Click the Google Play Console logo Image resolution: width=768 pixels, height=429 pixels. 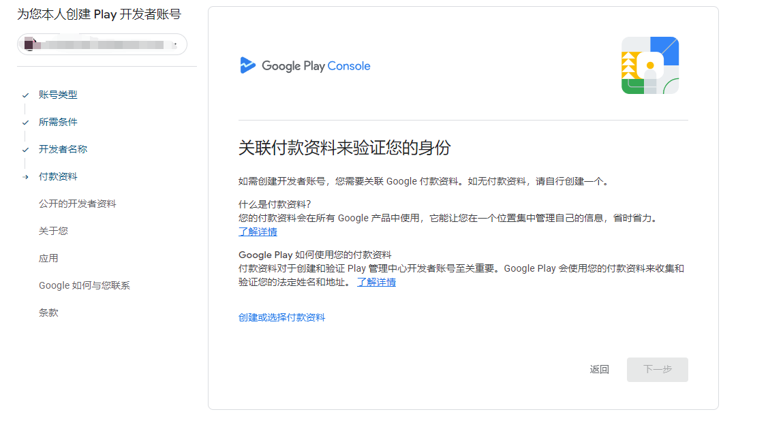305,65
